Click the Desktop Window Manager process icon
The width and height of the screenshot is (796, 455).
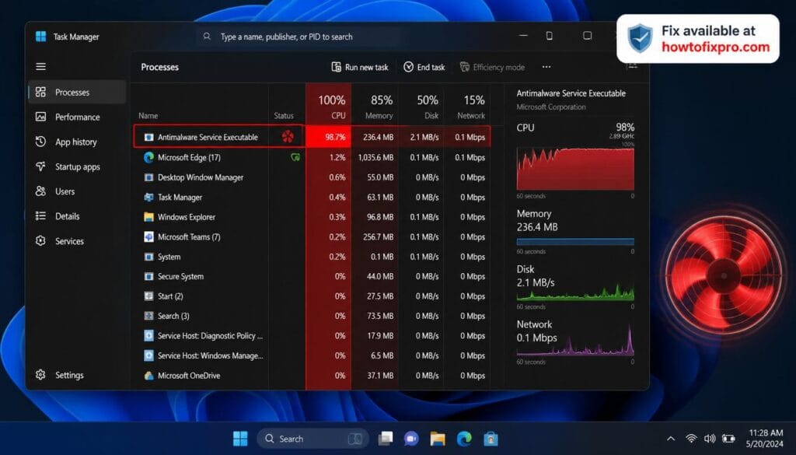(148, 177)
